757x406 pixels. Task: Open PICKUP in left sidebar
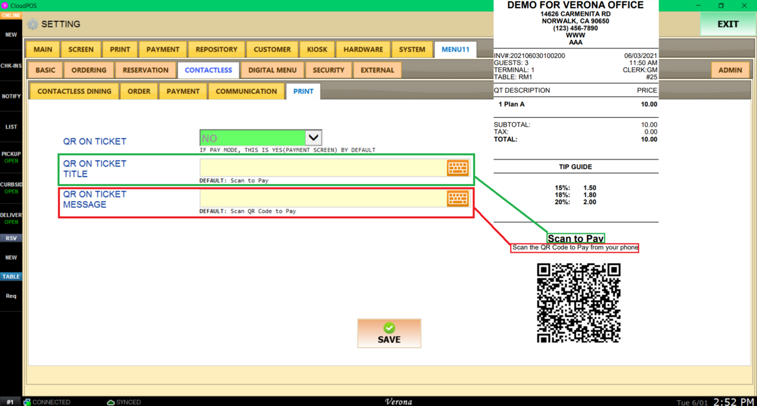pos(11,157)
